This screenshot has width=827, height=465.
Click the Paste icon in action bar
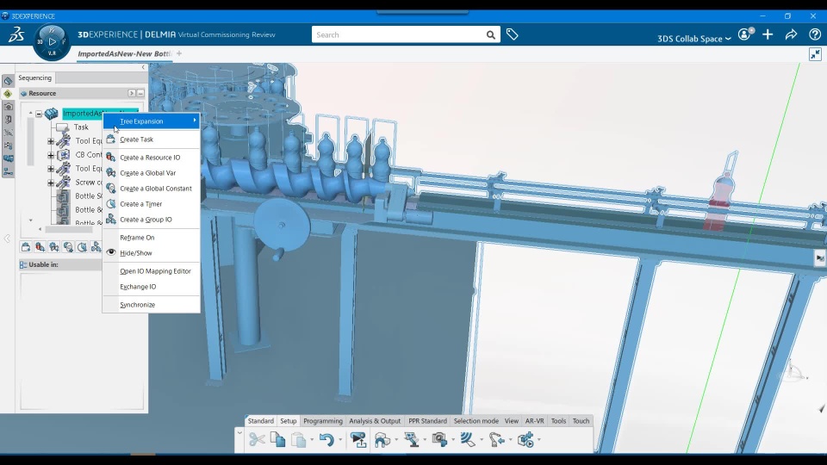click(299, 440)
